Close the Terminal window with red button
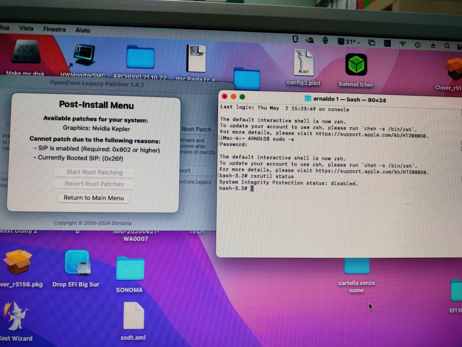This screenshot has height=347, width=462. pos(225,96)
